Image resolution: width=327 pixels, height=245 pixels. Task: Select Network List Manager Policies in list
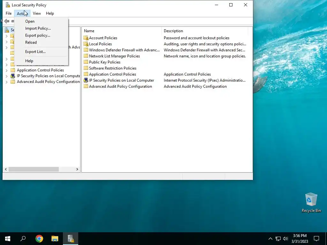pos(114,56)
